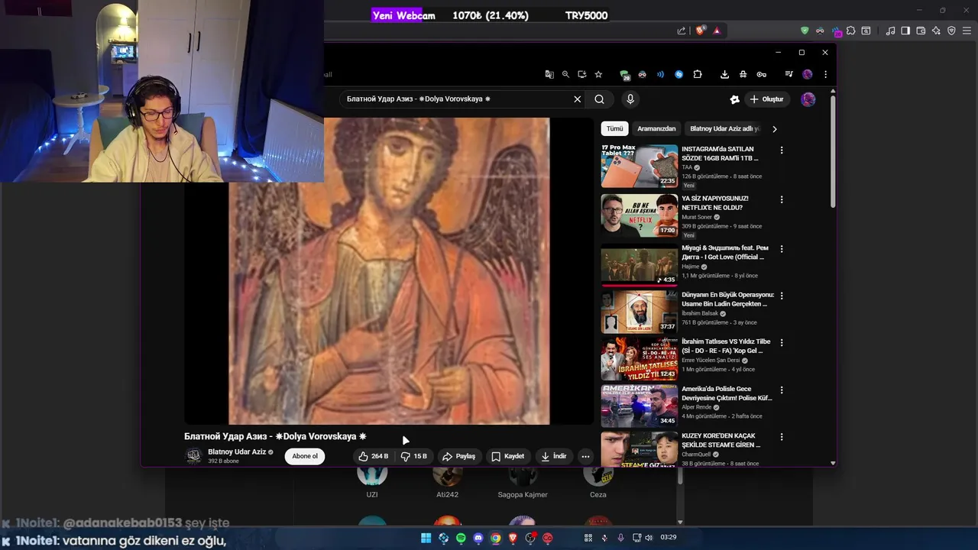Open options for Amerika'da Polisle Gece video
978x550 pixels.
[781, 390]
